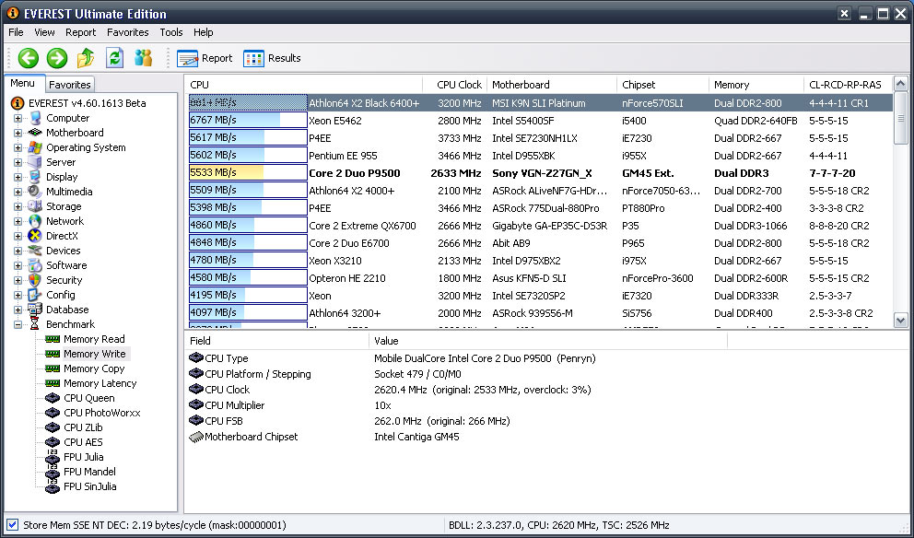Go forward with the green right arrow
Image resolution: width=914 pixels, height=538 pixels.
pos(57,58)
